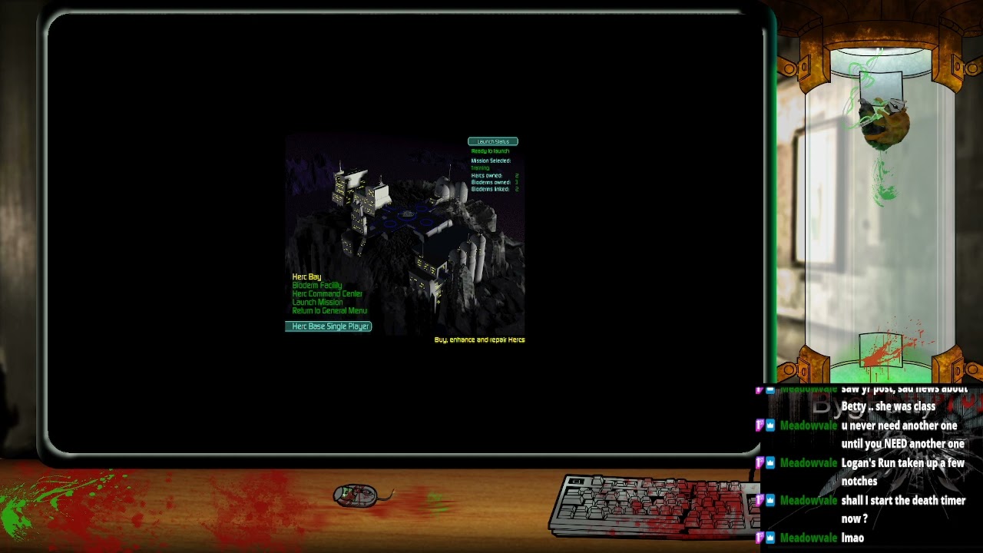Click the 'Buy, enhance and repair Hercs' hint
Screen dimensions: 983x553
click(480, 339)
